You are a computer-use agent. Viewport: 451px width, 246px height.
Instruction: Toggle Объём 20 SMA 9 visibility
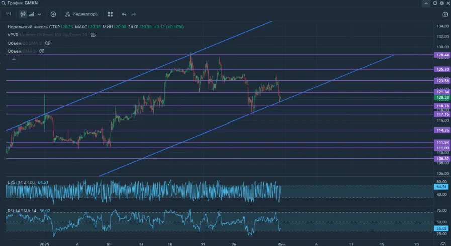pos(48,43)
